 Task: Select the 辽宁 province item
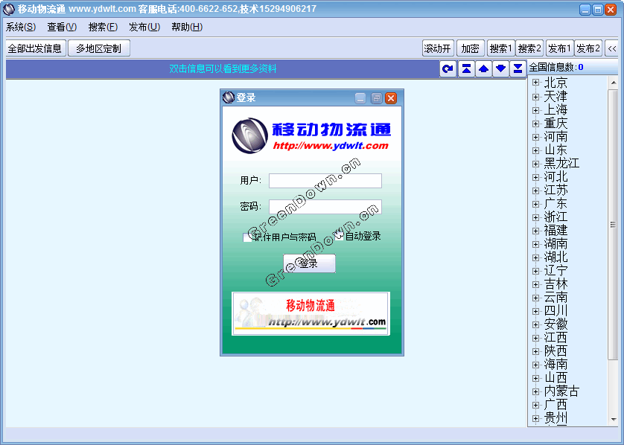coord(556,271)
